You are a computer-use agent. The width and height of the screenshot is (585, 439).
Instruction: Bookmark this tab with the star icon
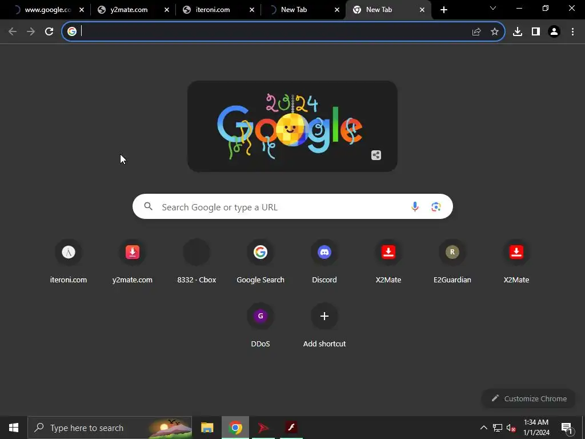pos(495,32)
